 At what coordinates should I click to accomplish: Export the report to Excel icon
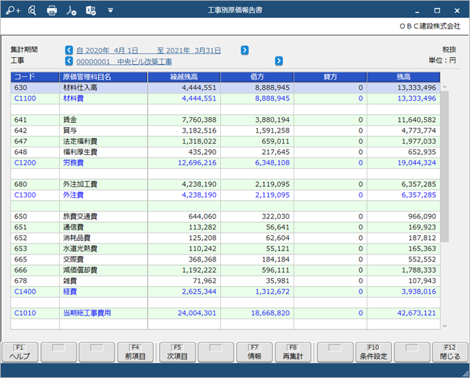[91, 10]
